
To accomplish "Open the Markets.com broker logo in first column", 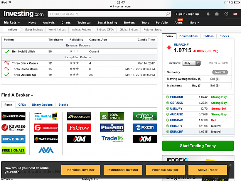I will (13, 116).
